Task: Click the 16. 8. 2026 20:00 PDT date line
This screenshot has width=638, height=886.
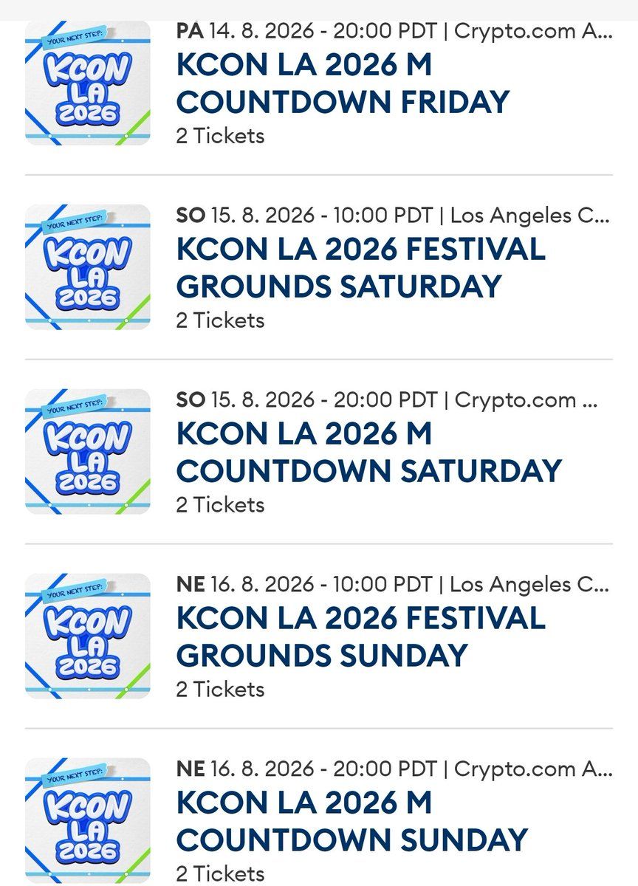Action: [x=394, y=769]
